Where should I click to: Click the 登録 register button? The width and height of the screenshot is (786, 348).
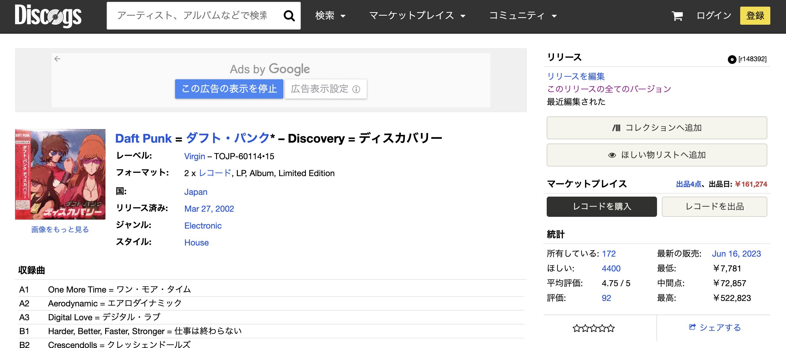(x=755, y=16)
